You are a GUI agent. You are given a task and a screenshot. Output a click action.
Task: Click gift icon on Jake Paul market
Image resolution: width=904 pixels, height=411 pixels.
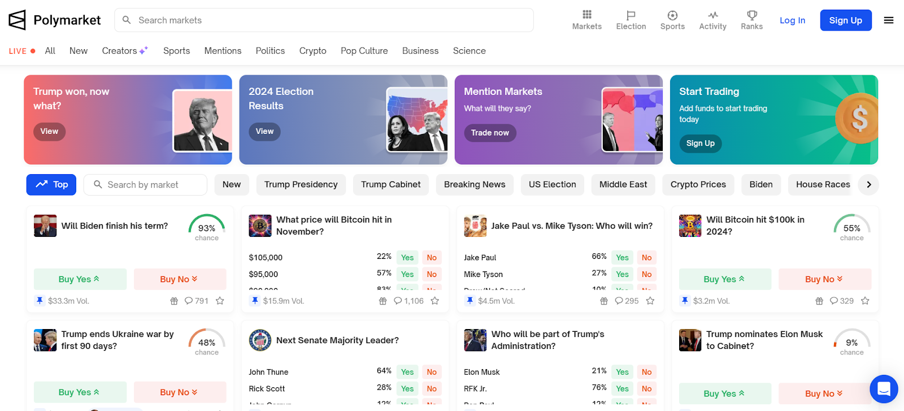tap(604, 301)
